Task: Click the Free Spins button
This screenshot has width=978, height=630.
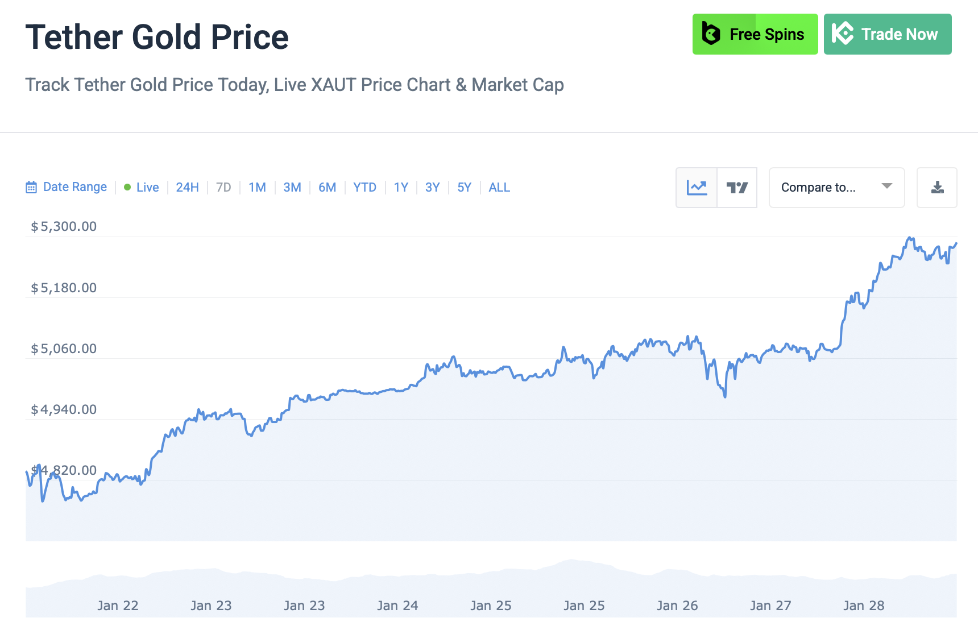Action: point(755,34)
